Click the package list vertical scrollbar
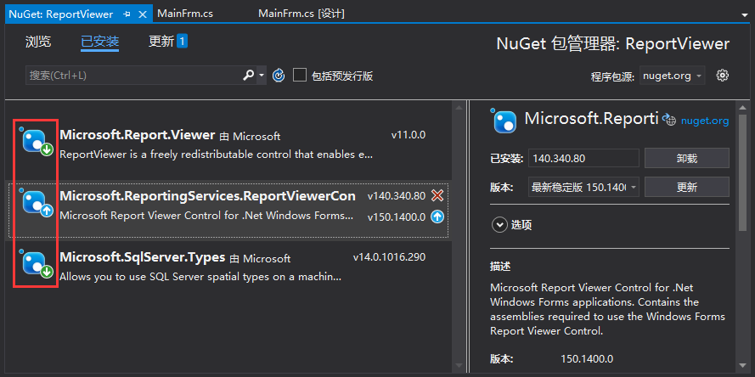755x377 pixels. pyautogui.click(x=459, y=236)
